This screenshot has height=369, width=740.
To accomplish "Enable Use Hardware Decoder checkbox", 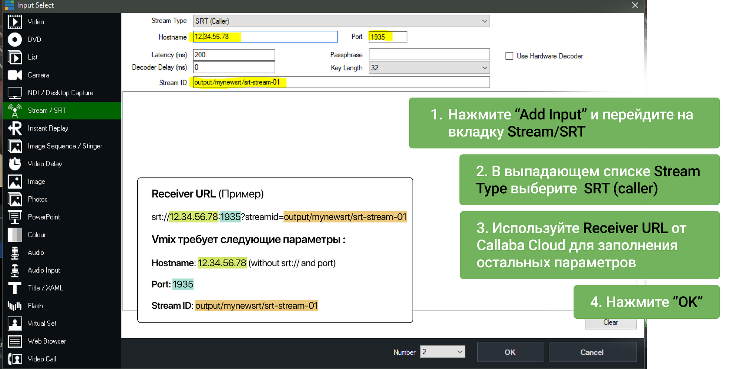I will tap(509, 56).
